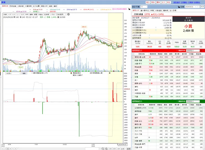This screenshot has height=150, width=205.
Task: Open the 行事曆 link
Action: click(190, 2)
